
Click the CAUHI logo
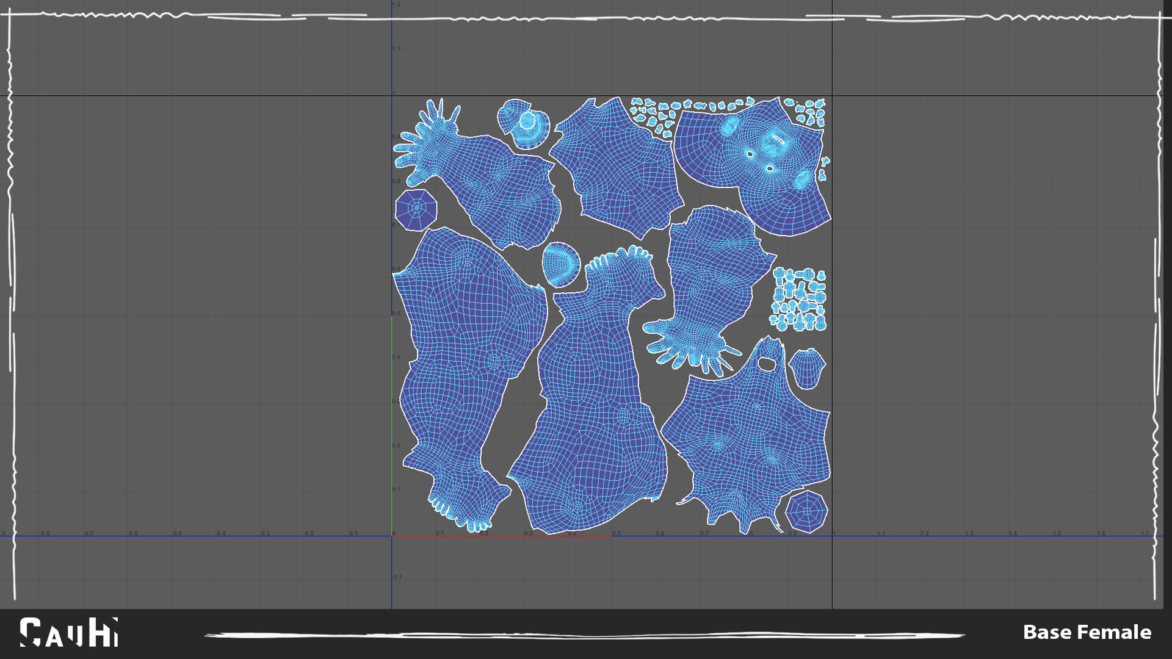68,632
